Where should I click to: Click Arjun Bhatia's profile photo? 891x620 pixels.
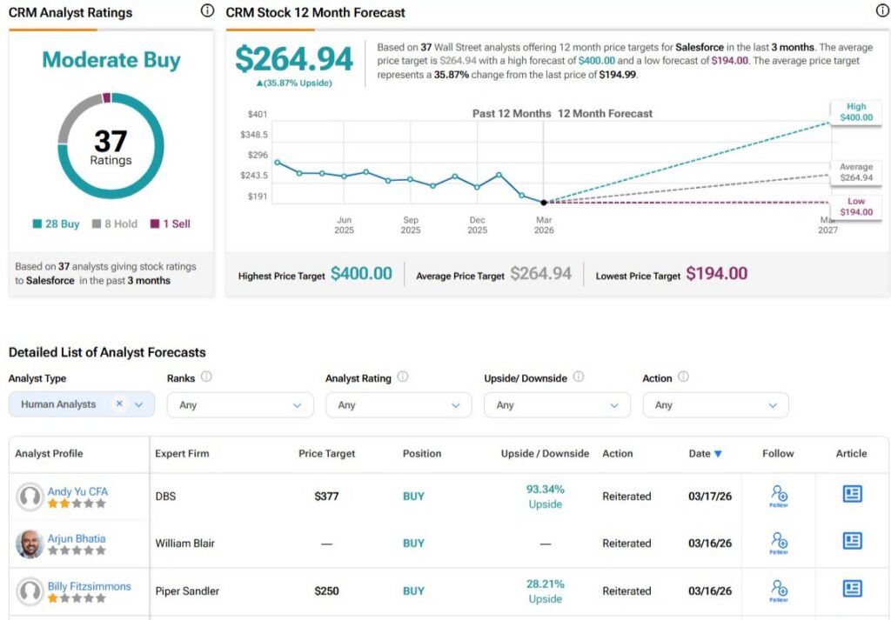point(30,543)
